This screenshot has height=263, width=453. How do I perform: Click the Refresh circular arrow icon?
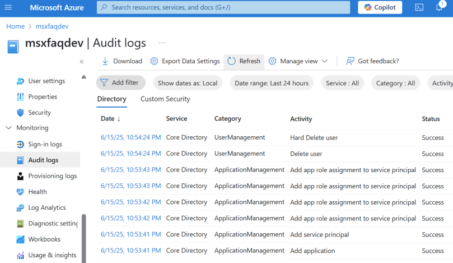[x=231, y=61]
